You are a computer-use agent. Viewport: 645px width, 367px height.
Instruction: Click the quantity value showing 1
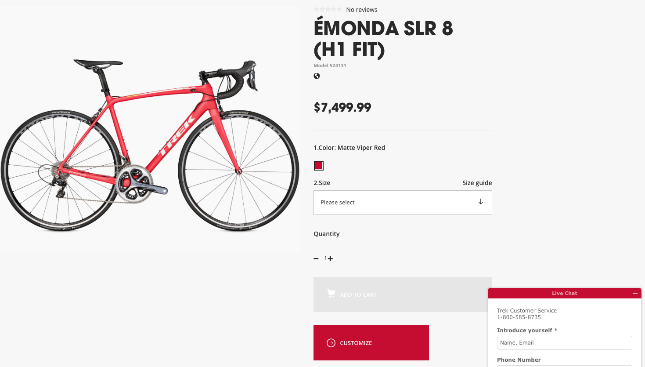coord(325,258)
